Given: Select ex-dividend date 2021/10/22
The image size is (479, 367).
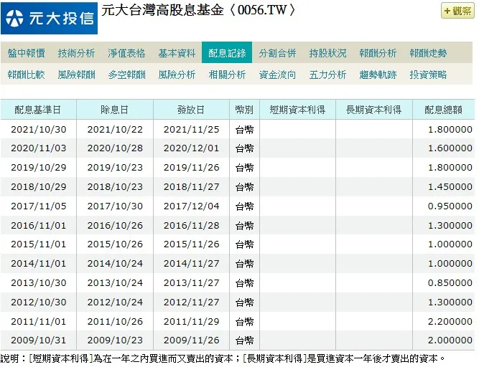Looking at the screenshot, I should click(115, 130).
